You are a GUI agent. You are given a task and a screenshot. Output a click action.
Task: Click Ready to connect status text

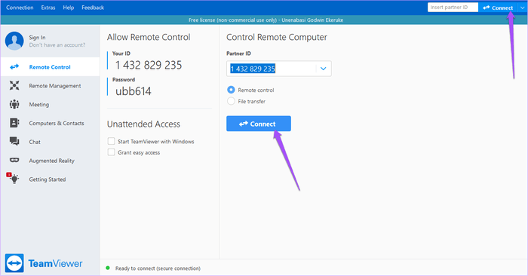click(158, 268)
